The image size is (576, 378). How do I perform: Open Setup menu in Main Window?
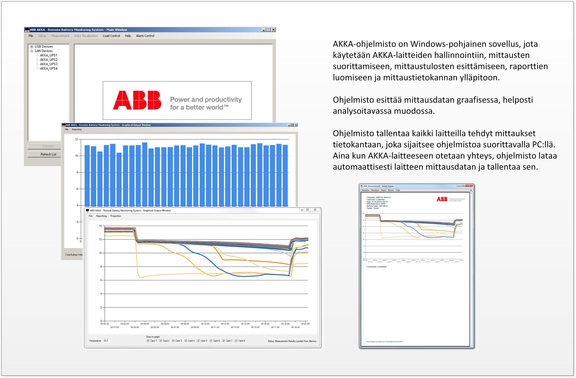[x=42, y=36]
